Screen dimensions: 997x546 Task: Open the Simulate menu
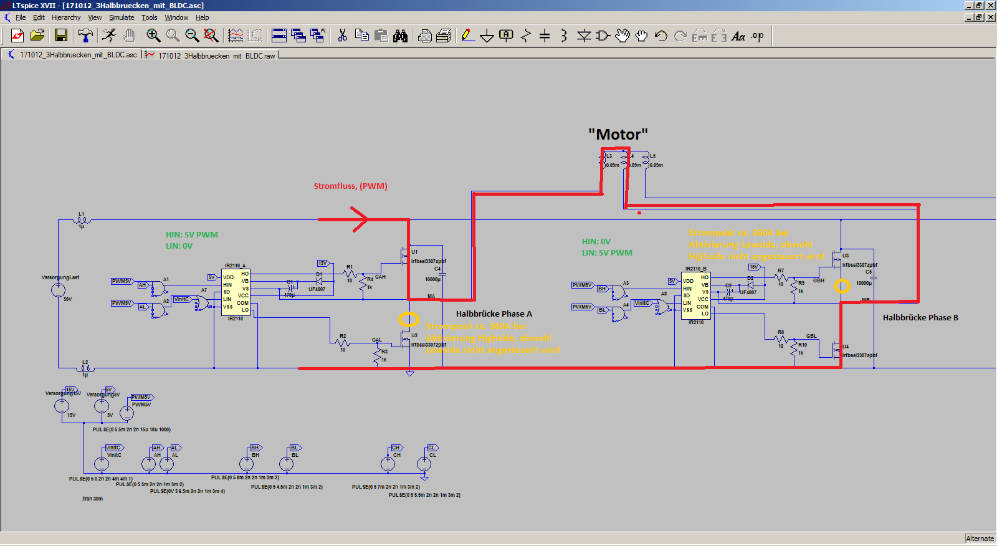[x=122, y=17]
